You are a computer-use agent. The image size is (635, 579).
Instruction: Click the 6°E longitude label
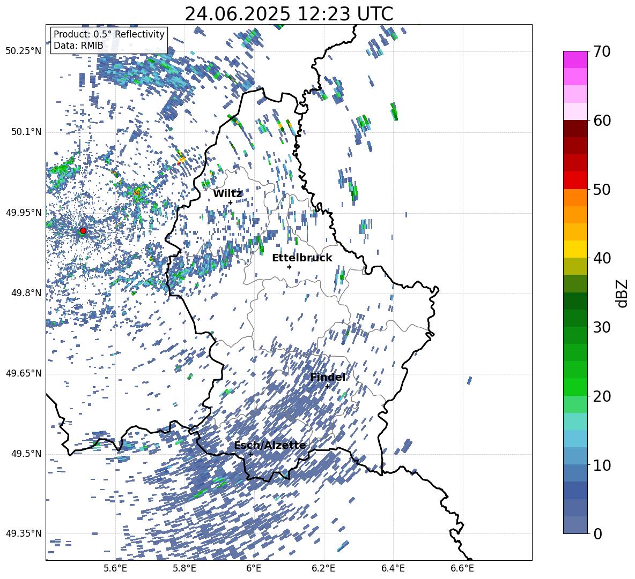(254, 568)
